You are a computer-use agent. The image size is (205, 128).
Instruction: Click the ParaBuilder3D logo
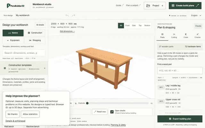16,6
